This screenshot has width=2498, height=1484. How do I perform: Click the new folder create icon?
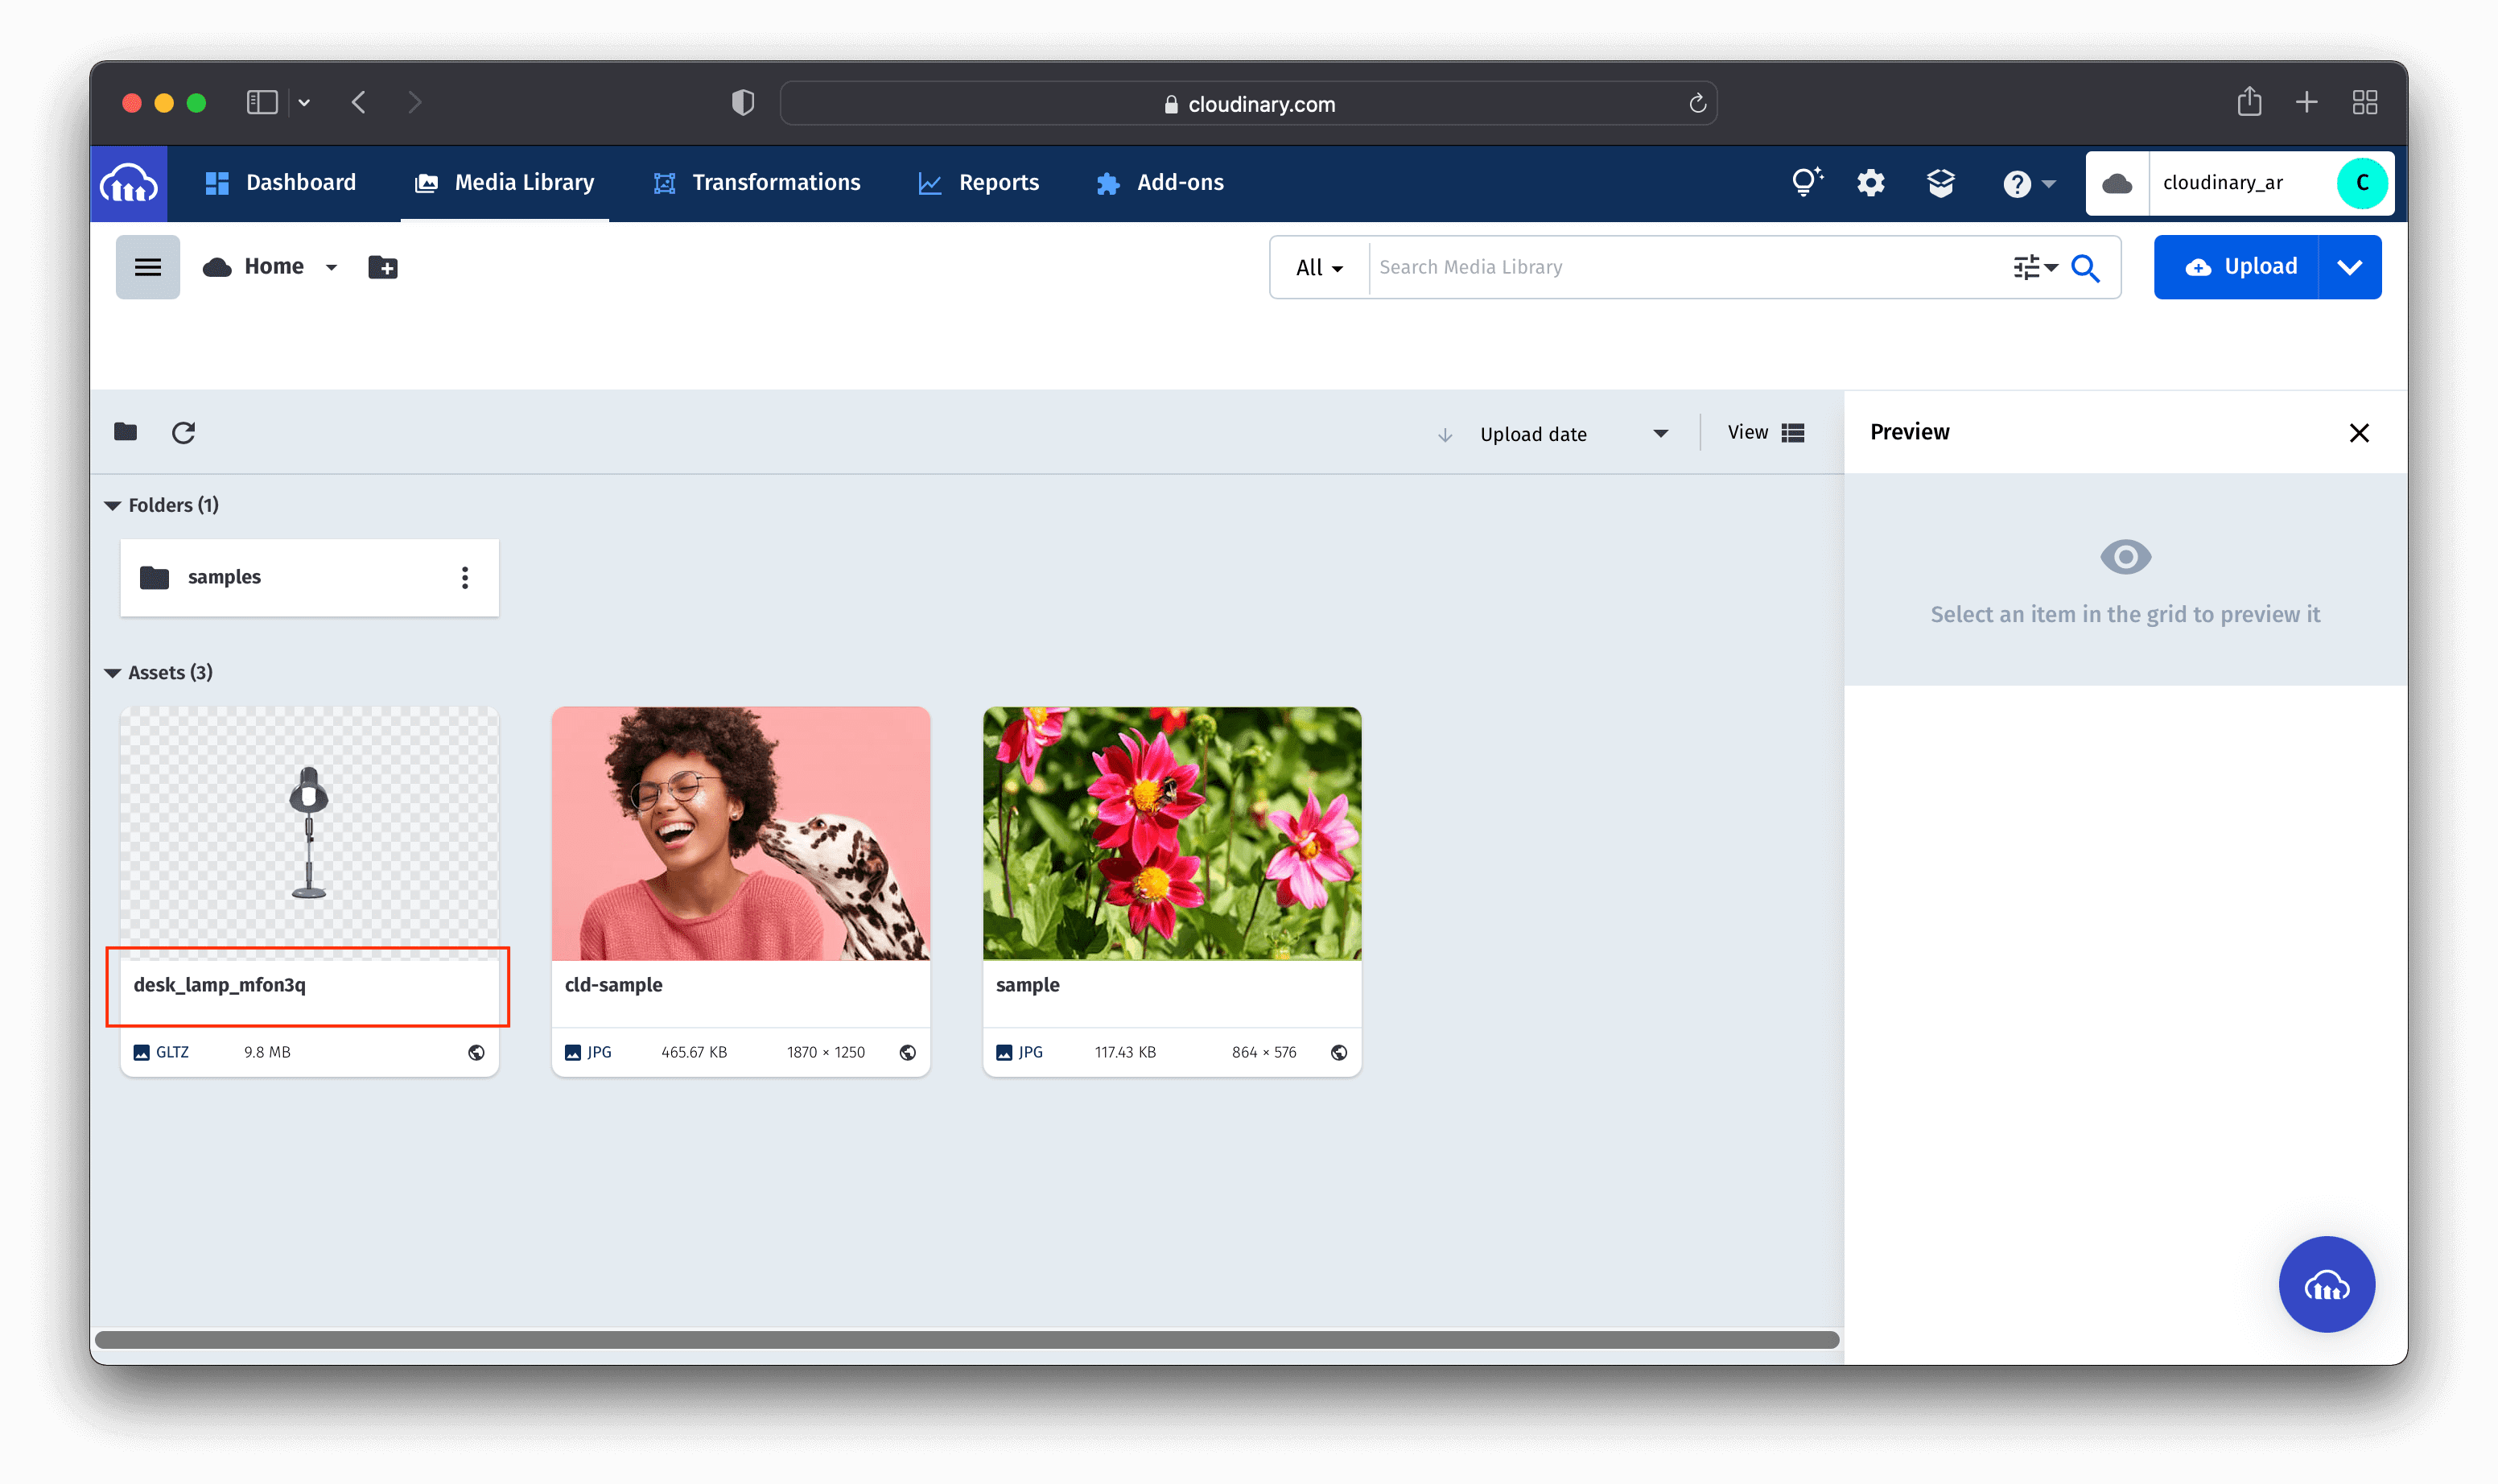tap(381, 266)
